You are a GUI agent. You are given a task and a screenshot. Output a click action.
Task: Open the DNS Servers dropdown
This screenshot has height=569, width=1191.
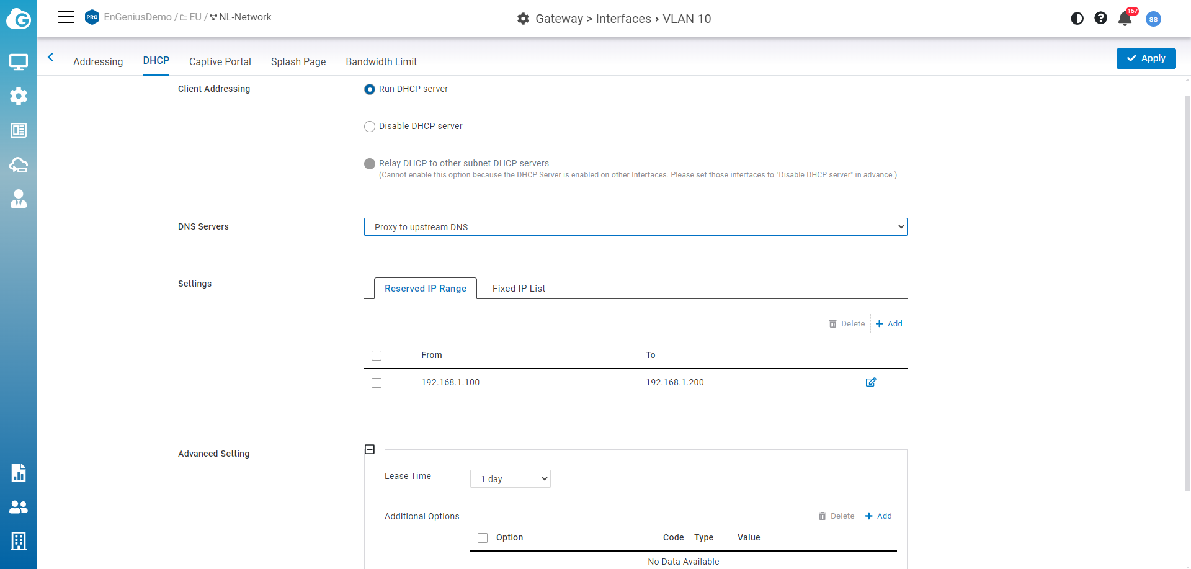click(x=635, y=227)
